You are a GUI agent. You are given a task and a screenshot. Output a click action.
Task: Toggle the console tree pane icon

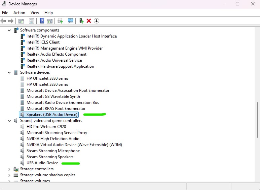point(21,21)
